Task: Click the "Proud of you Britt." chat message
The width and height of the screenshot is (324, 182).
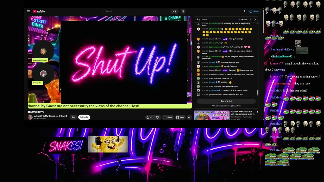Action: [x=231, y=66]
